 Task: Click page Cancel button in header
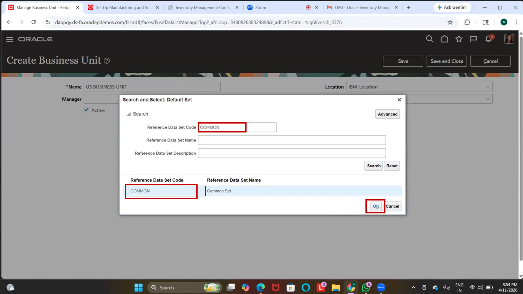pyautogui.click(x=490, y=61)
